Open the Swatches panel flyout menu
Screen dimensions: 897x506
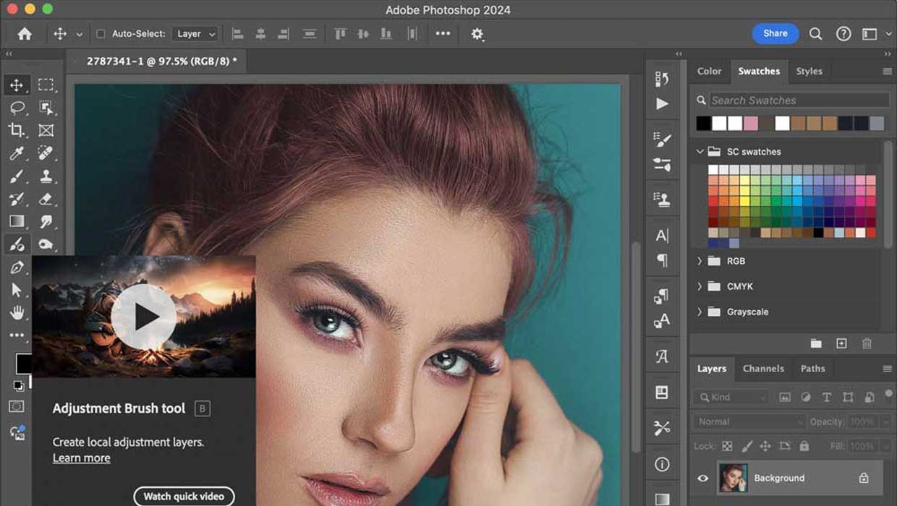click(887, 71)
